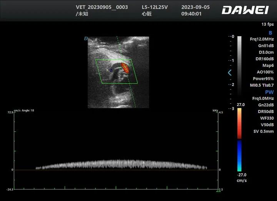
Task: Click the /未知 patient name label
Action: [82, 13]
